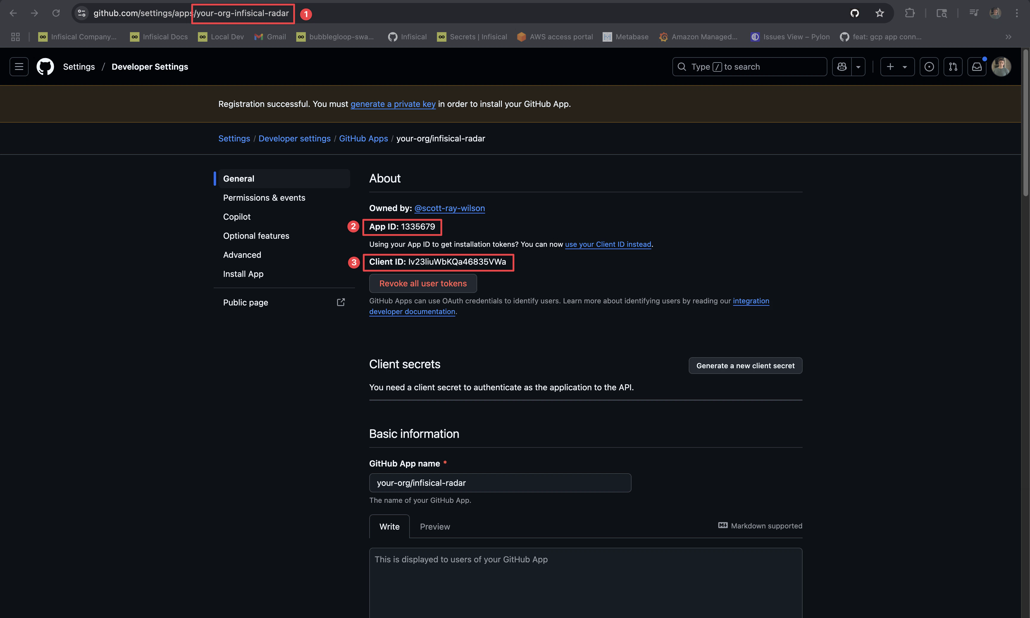Open Issues icon in GitHub header
The image size is (1030, 618).
929,67
